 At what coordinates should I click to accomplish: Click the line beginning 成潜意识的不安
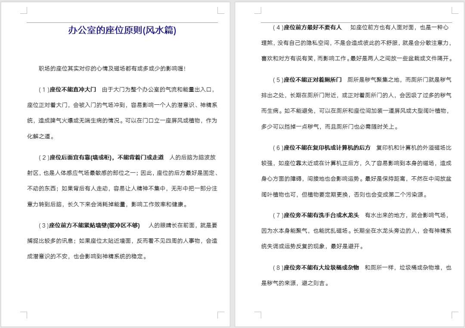(87, 256)
